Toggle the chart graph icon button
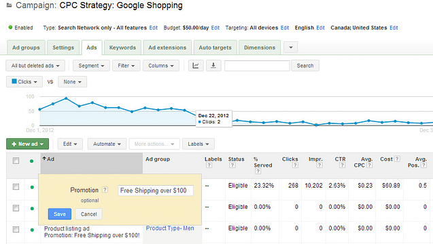 196,66
